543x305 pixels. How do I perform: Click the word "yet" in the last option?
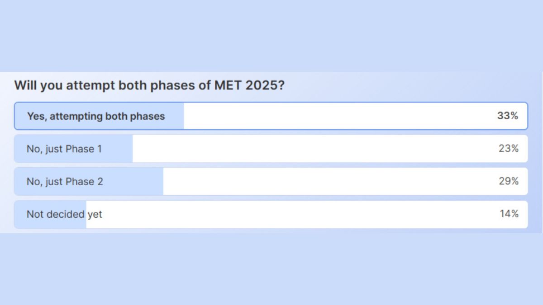pos(95,214)
